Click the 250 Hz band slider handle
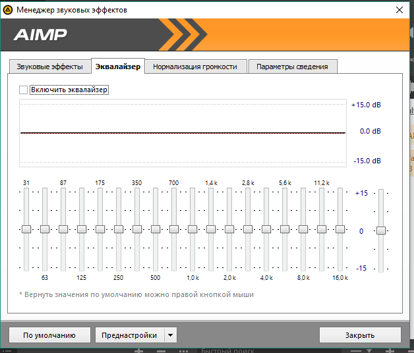The image size is (414, 353). click(119, 229)
